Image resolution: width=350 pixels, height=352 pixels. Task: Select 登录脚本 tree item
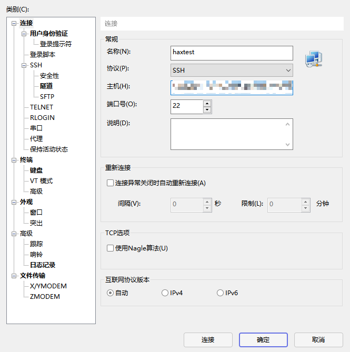(x=43, y=55)
